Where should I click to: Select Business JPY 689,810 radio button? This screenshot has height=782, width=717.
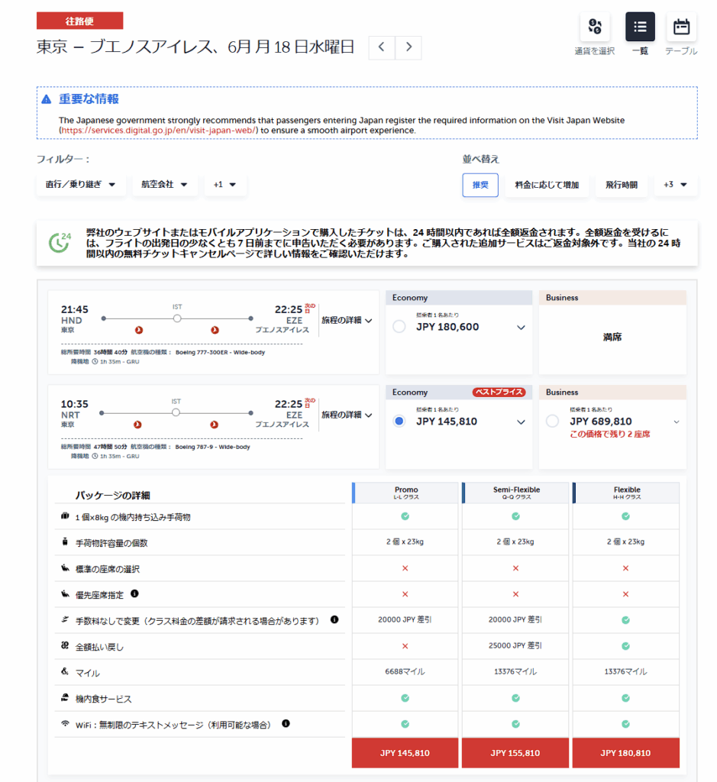(x=553, y=421)
